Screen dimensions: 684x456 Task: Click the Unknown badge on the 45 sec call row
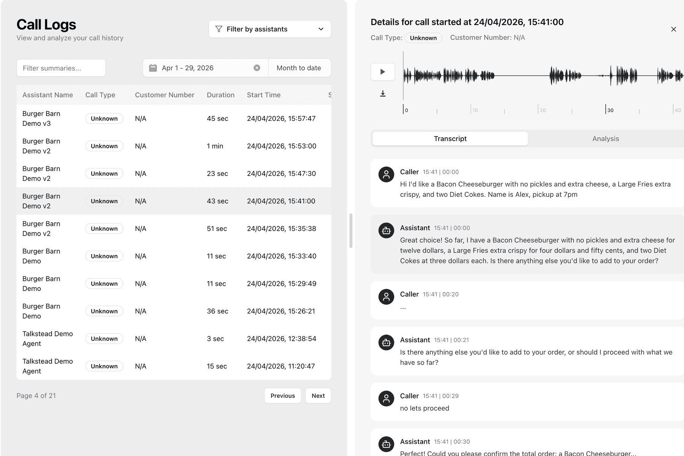click(x=104, y=118)
